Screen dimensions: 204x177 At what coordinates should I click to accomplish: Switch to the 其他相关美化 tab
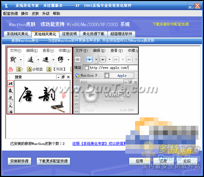[45, 34]
